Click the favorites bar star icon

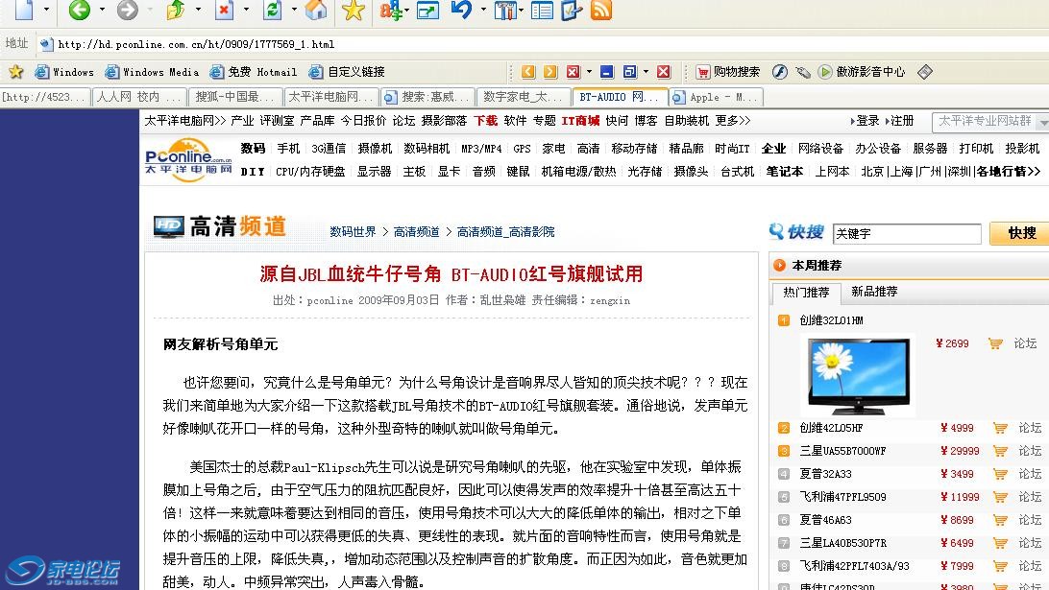click(16, 72)
